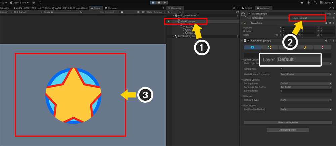Image resolution: width=336 pixels, height=146 pixels.
Task: Mute game audio with speaker icon
Action: coord(139,12)
